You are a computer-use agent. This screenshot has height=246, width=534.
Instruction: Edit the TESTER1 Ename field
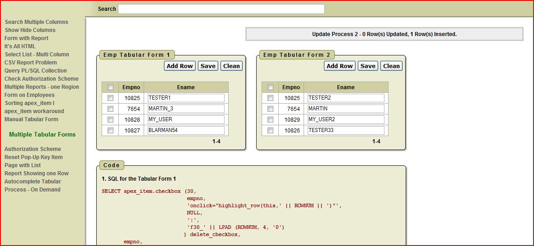pos(186,98)
